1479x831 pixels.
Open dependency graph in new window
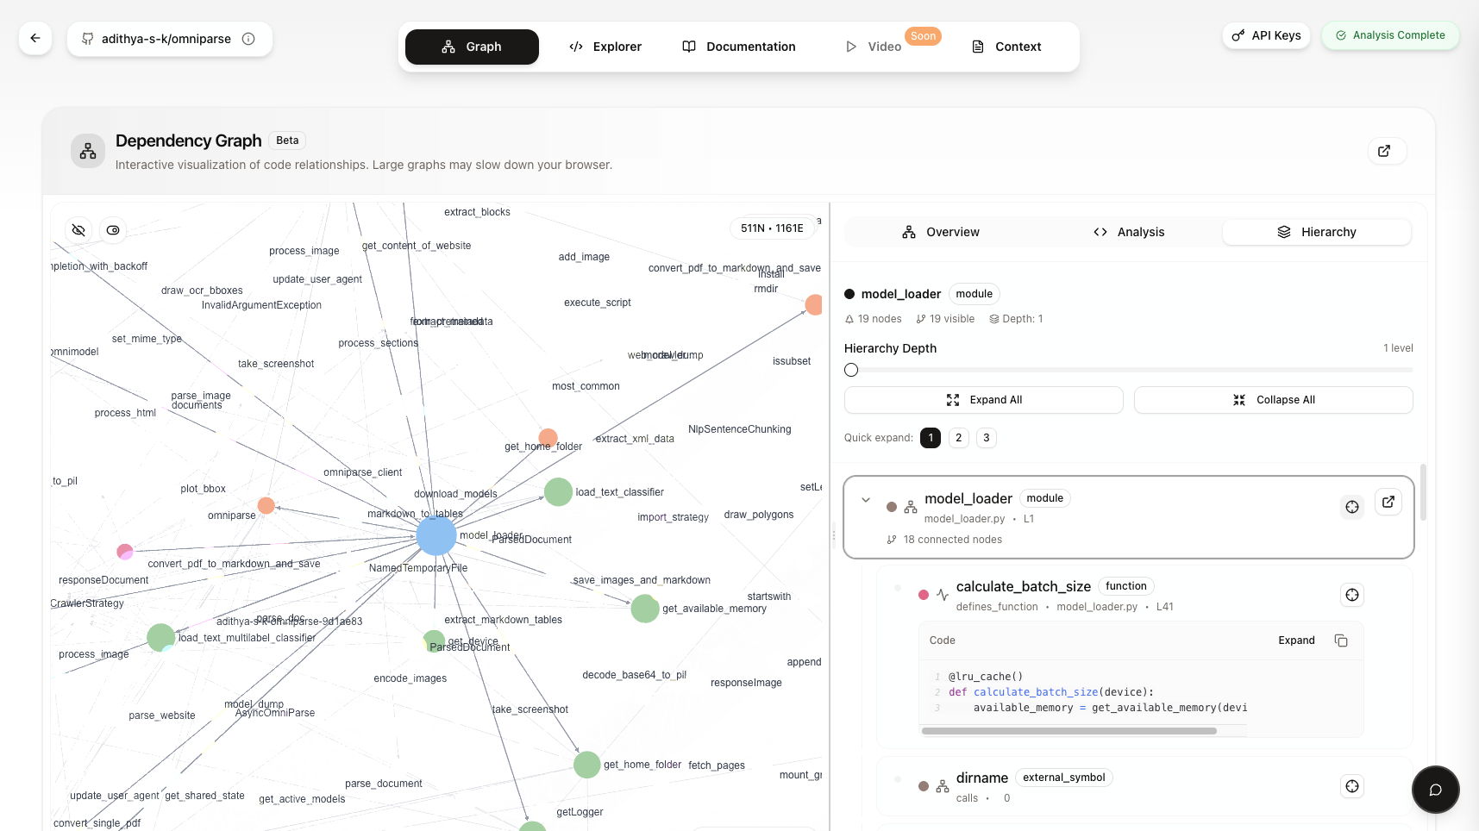(x=1387, y=151)
